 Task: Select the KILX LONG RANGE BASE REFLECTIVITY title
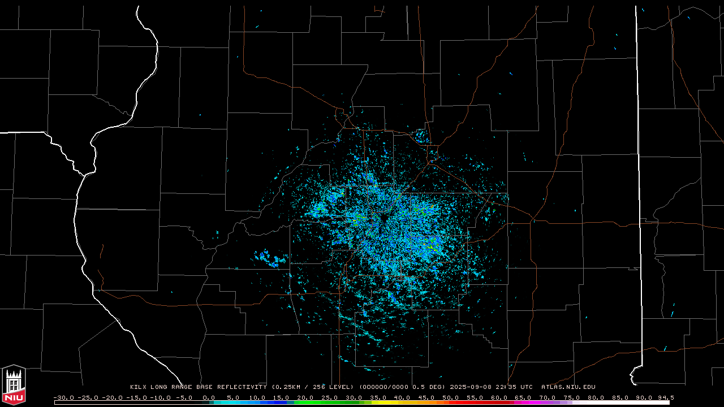coord(199,387)
